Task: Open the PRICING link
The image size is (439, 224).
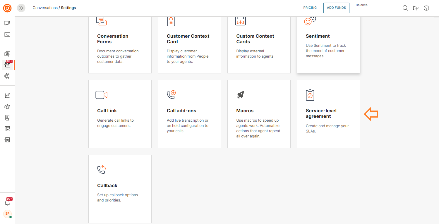Action: click(310, 8)
